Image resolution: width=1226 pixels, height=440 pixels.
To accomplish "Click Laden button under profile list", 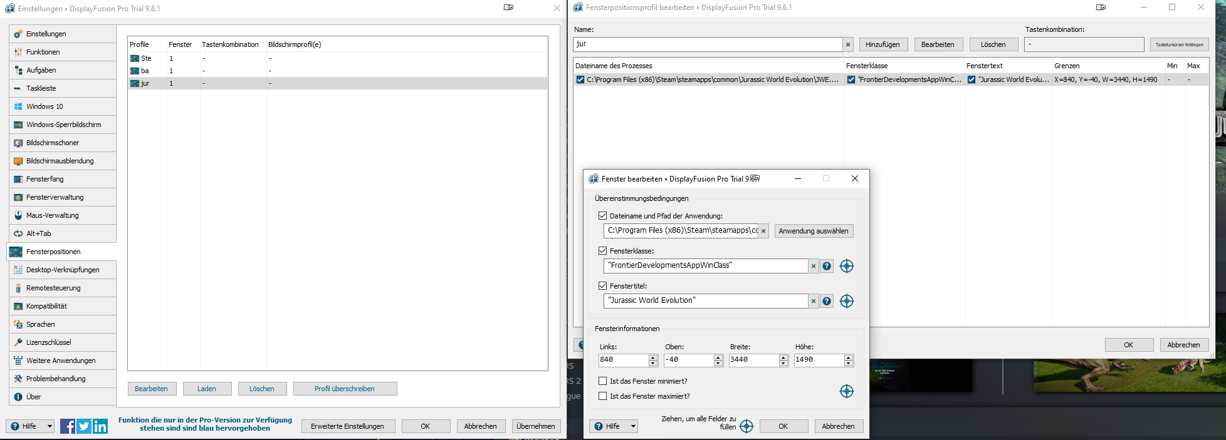I will click(x=207, y=389).
